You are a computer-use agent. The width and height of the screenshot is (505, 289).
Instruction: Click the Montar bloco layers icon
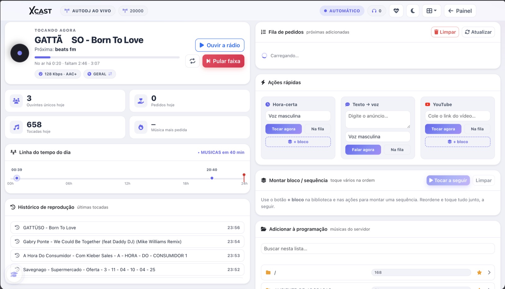264,180
